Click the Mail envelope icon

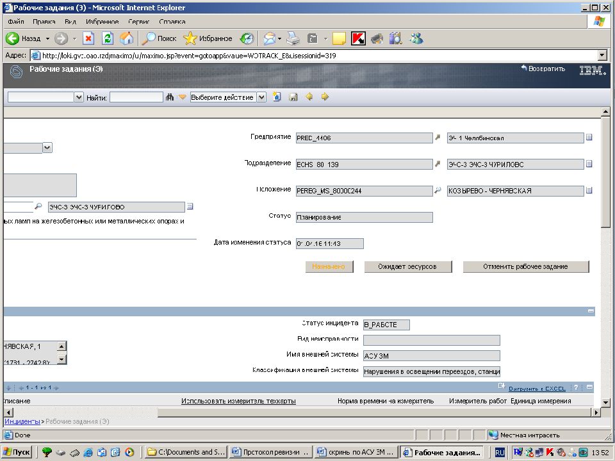(x=269, y=38)
